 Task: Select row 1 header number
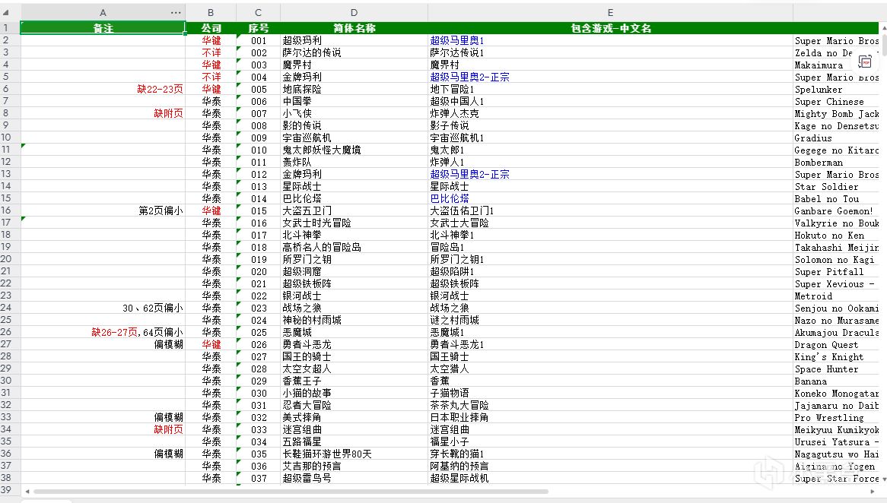point(5,27)
